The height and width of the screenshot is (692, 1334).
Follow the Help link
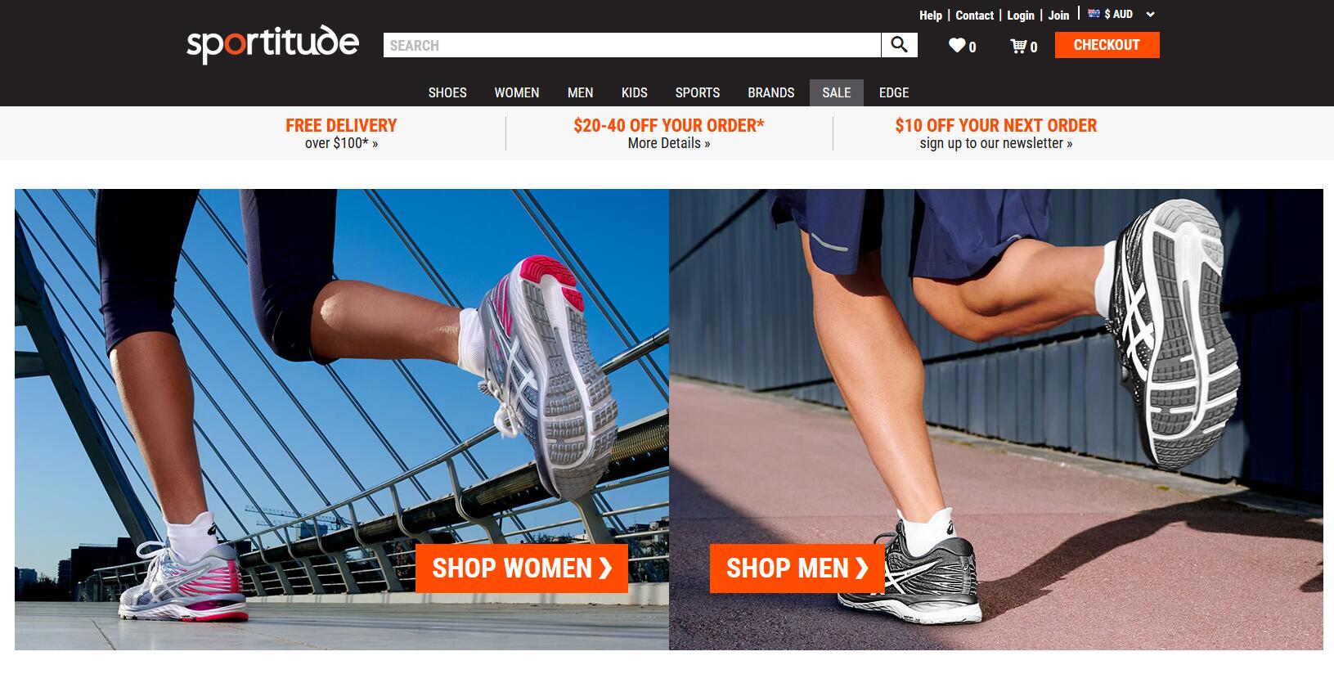click(x=930, y=16)
